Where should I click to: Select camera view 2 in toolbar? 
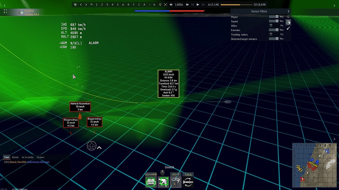102,4
